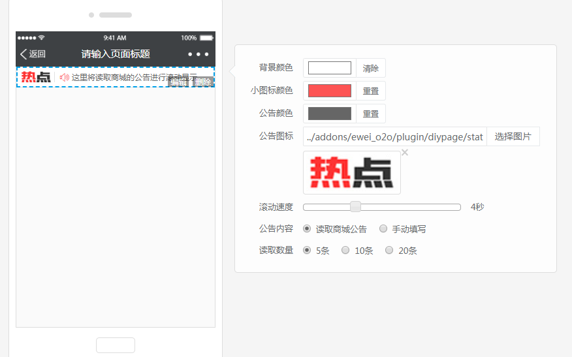Viewport: 572px width, 357px height.
Task: Click the 删除 delete tag on notice component
Action: click(203, 82)
